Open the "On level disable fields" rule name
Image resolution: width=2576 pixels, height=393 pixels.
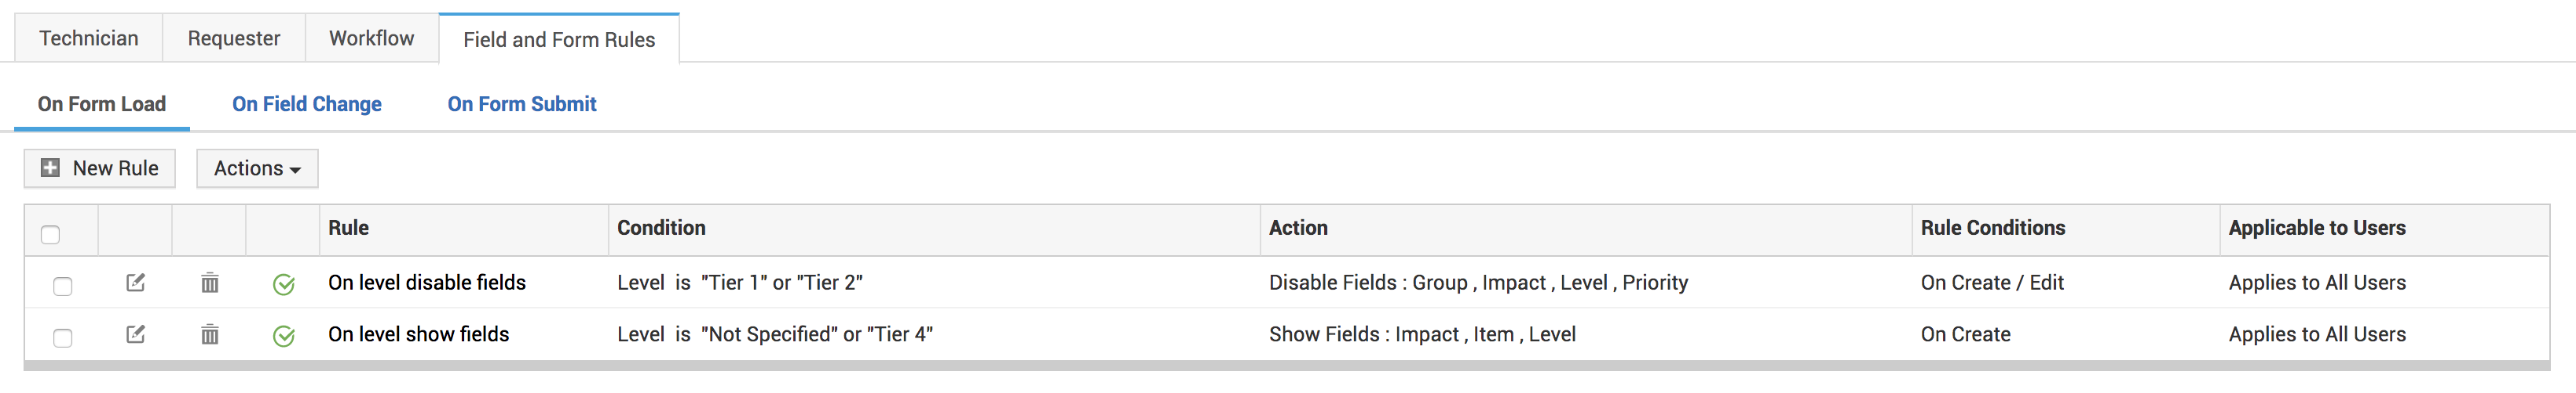(x=427, y=283)
